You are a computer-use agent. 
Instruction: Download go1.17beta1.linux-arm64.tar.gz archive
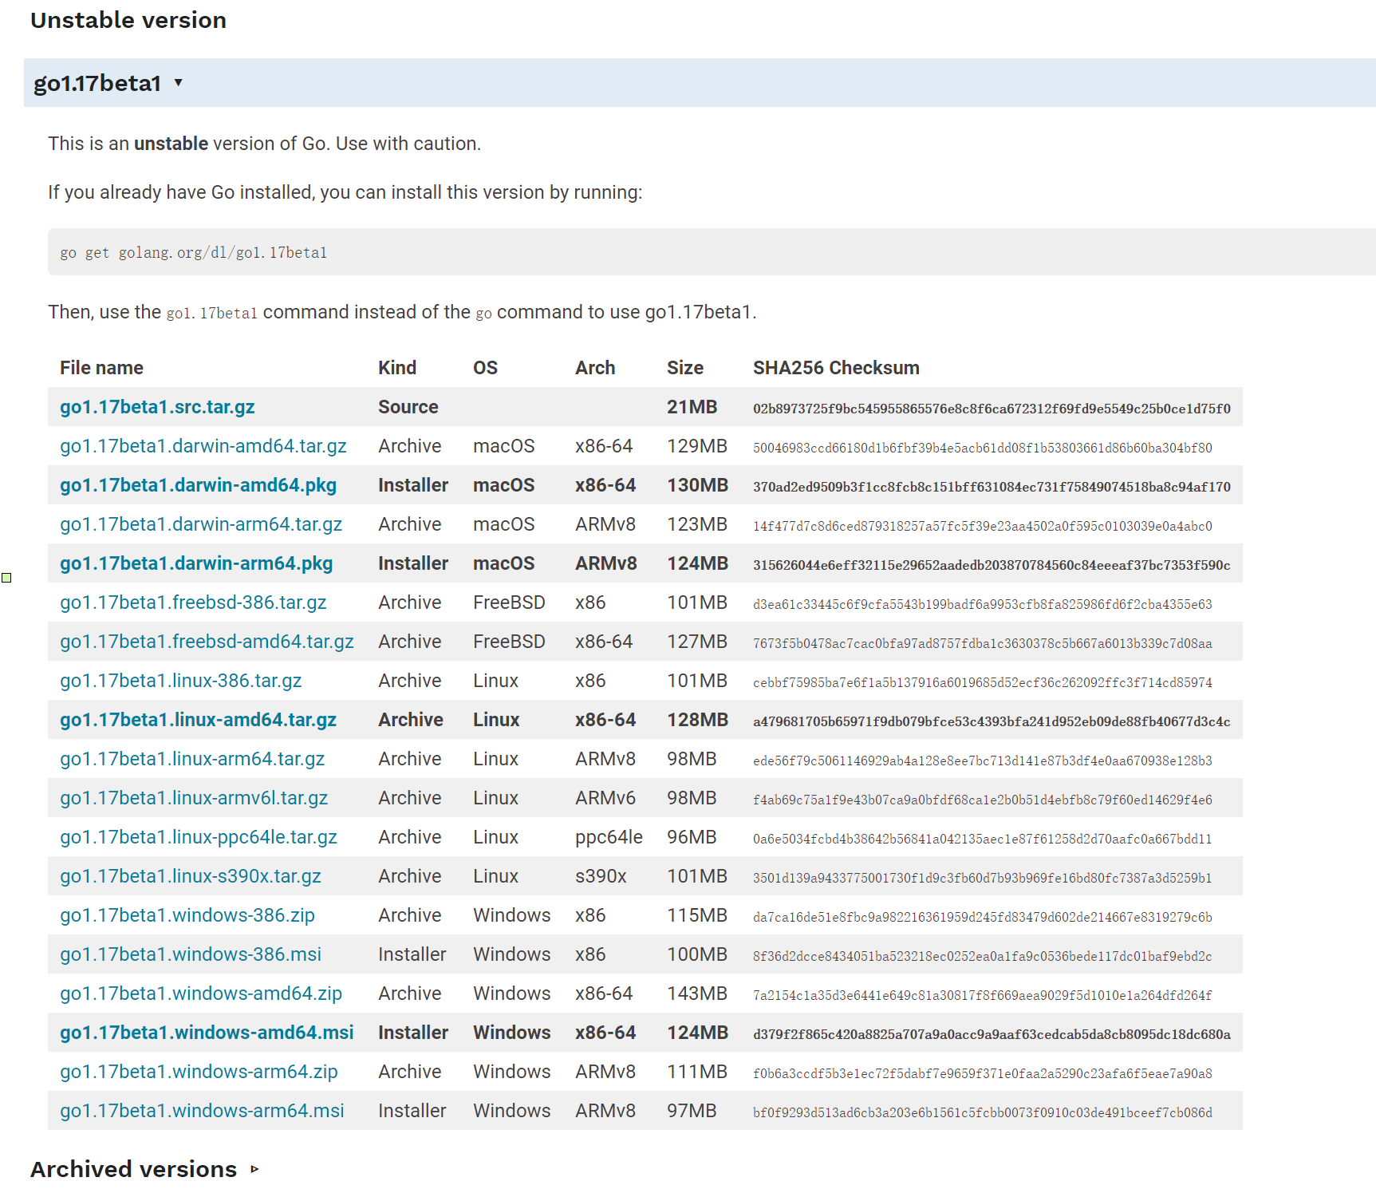pyautogui.click(x=192, y=759)
